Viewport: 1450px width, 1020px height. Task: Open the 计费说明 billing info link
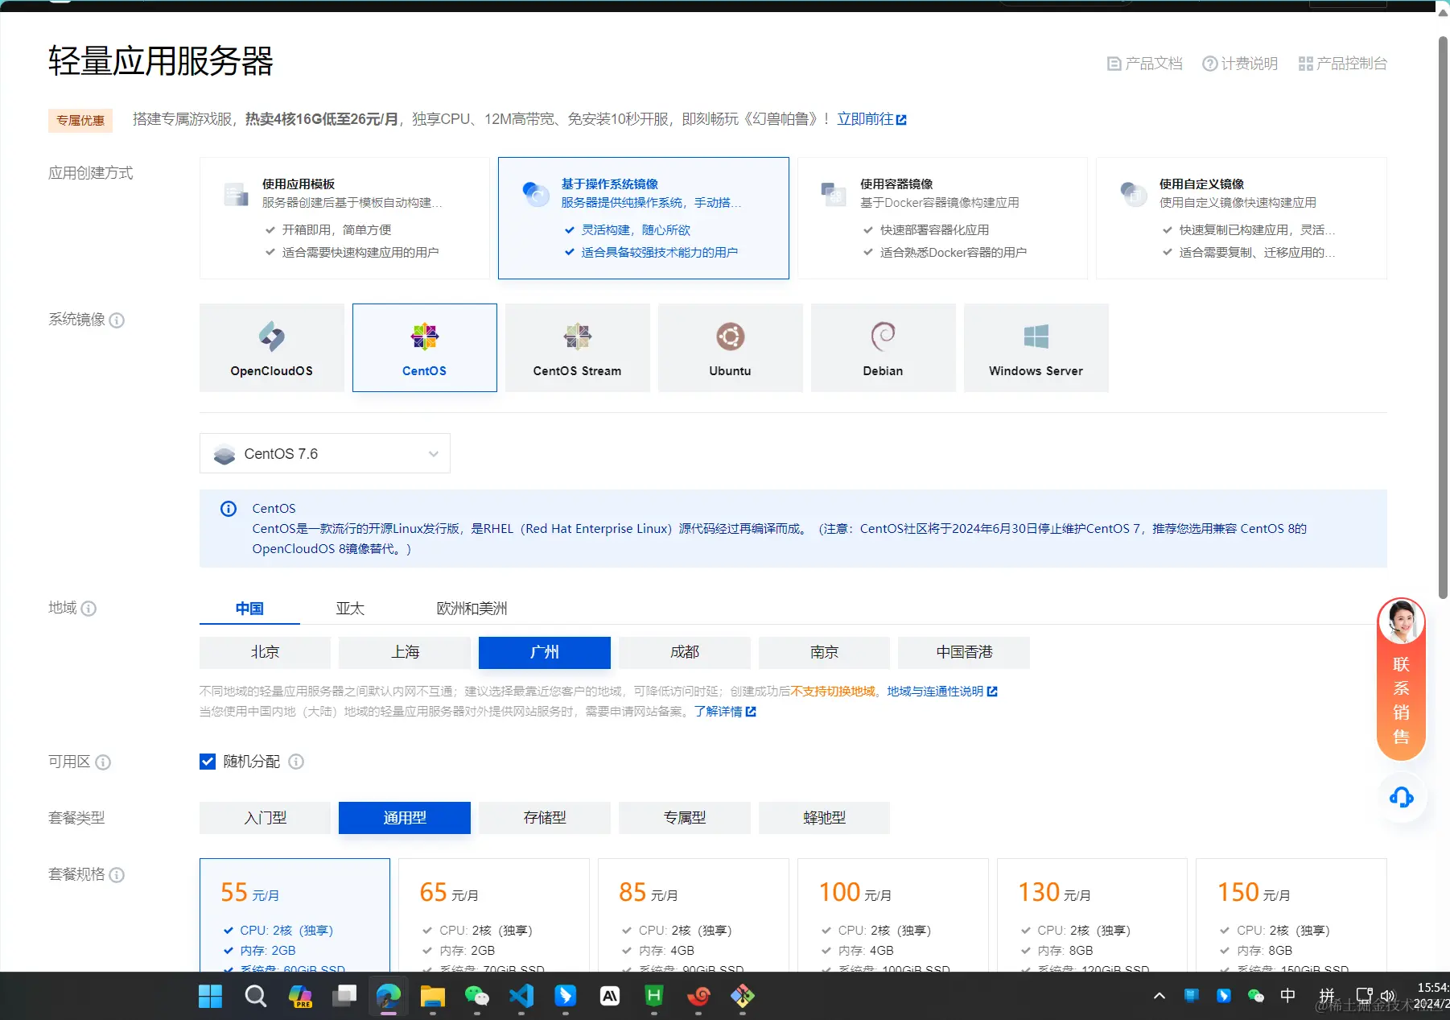pos(1240,64)
